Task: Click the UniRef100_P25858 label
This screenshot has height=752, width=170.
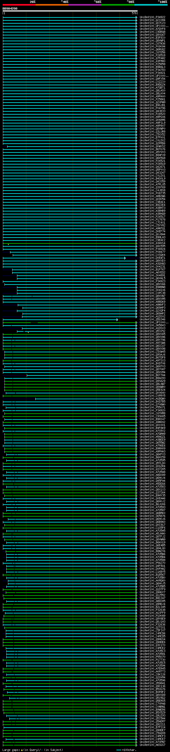Action: pos(152,64)
